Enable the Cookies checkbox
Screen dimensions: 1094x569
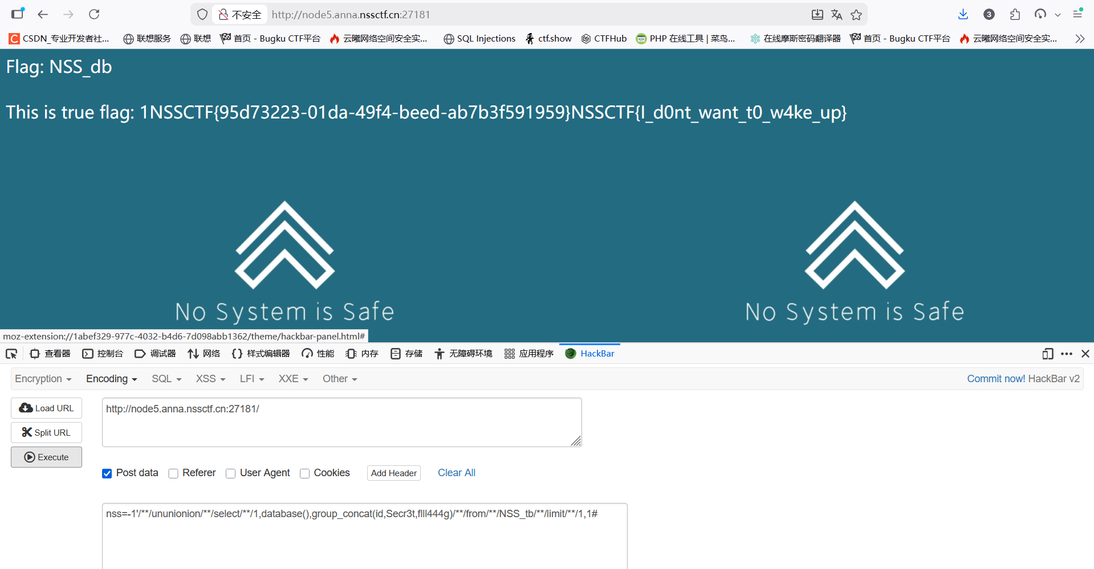(304, 474)
